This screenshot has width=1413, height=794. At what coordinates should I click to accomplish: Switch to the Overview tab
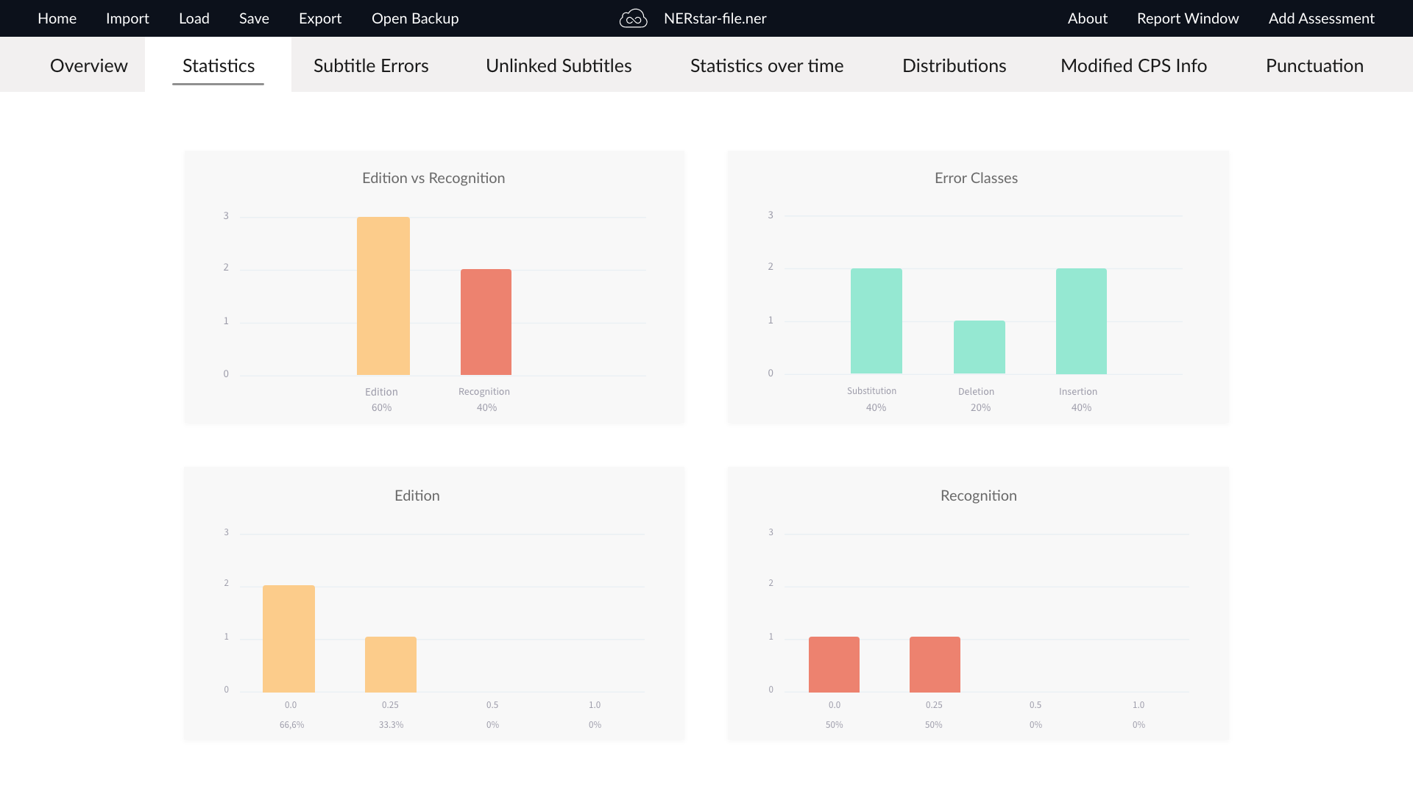(89, 65)
